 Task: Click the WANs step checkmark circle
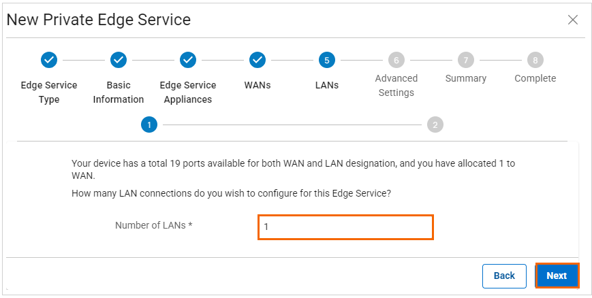coord(257,60)
